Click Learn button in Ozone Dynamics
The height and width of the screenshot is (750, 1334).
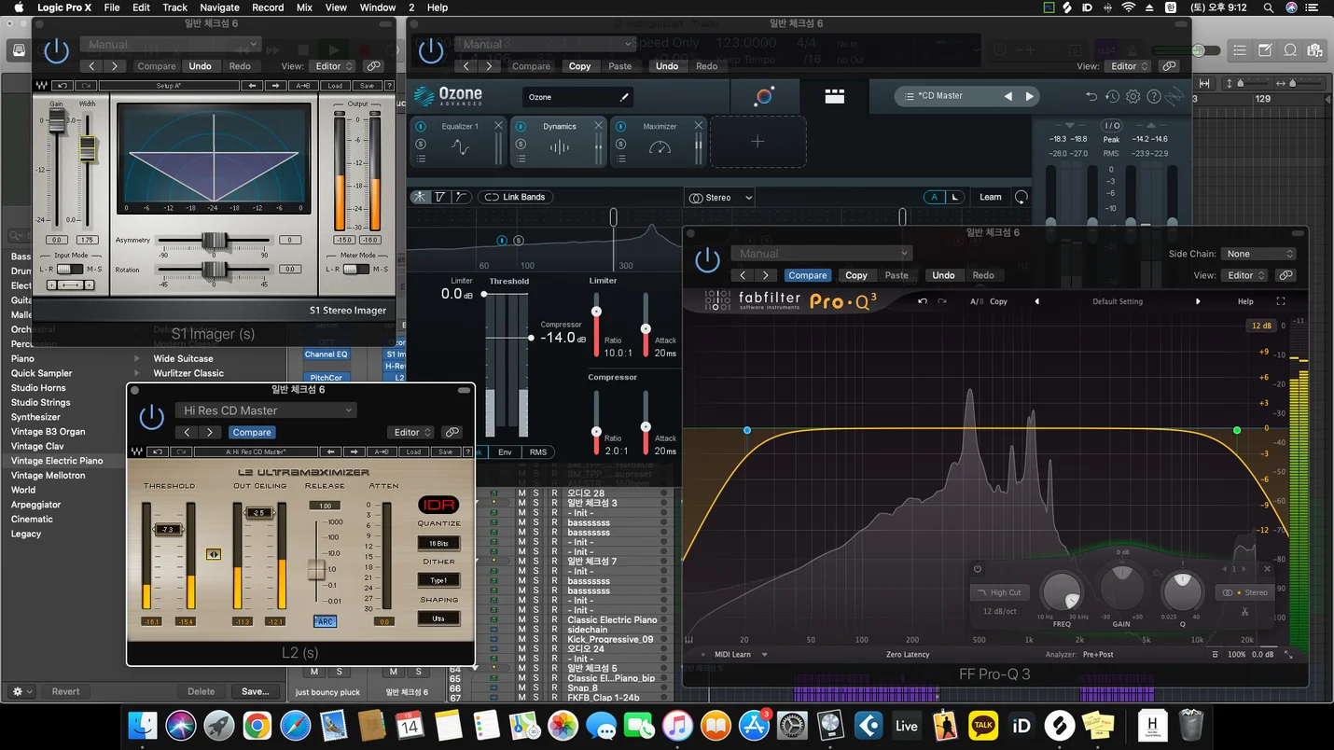991,197
